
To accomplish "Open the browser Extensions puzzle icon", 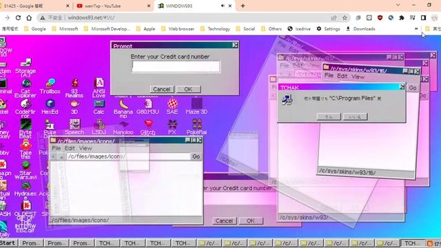I will tap(402, 18).
